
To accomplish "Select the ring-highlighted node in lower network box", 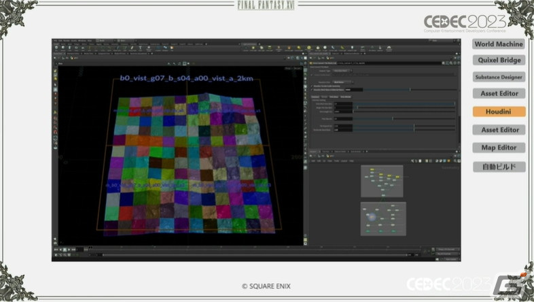I will point(372,217).
